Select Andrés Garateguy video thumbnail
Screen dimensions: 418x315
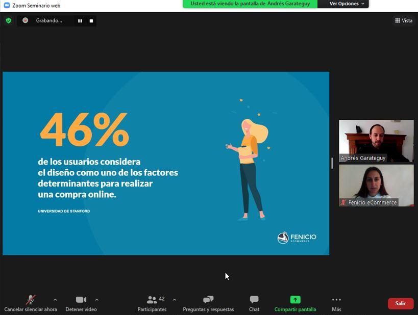pos(376,141)
